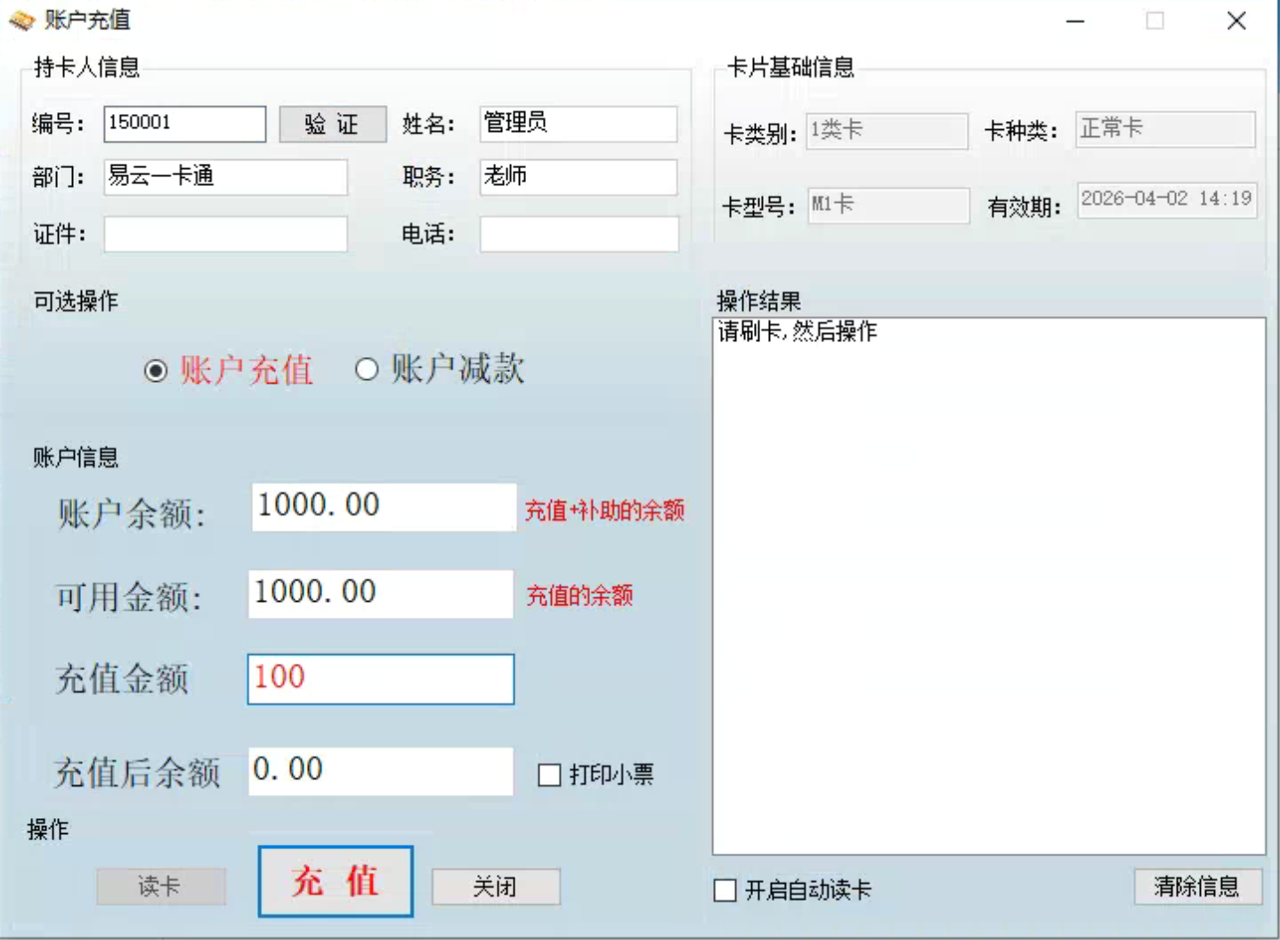Click the 卡类别 field showing 1类卡
1280x940 pixels.
[x=887, y=131]
